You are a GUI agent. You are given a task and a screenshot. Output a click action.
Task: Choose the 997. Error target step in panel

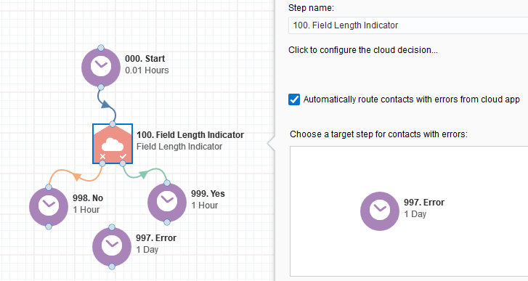coord(380,211)
